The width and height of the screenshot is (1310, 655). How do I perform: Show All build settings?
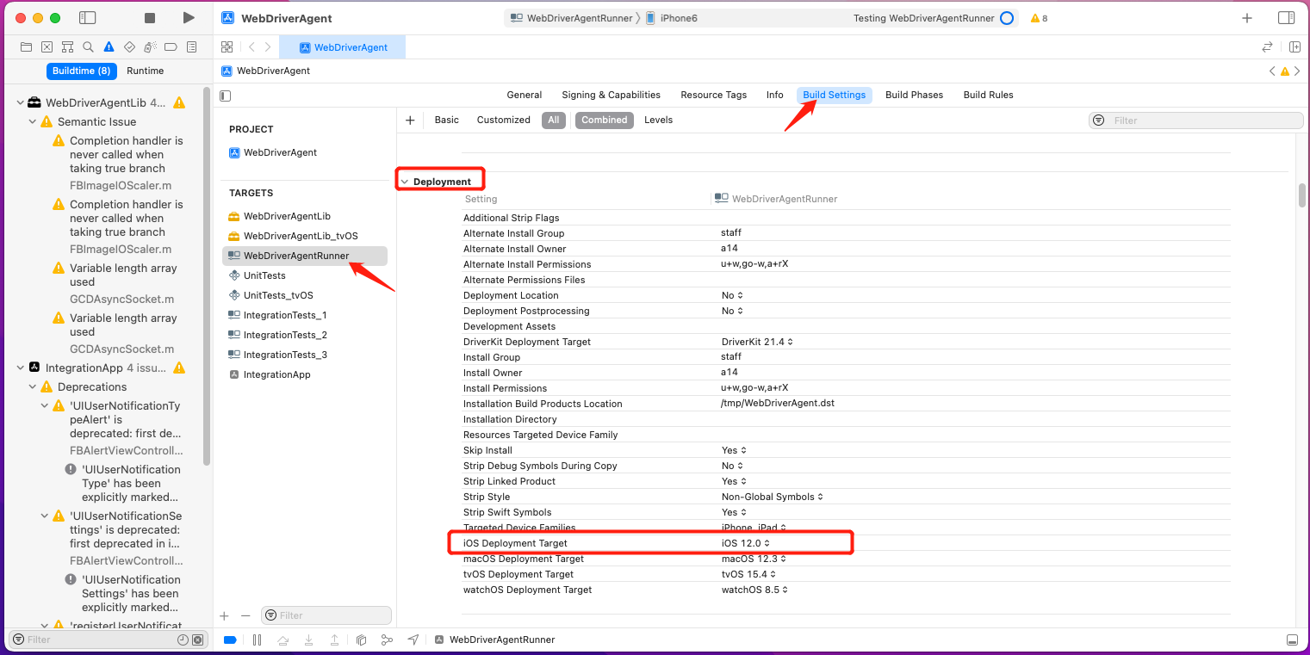click(x=554, y=120)
